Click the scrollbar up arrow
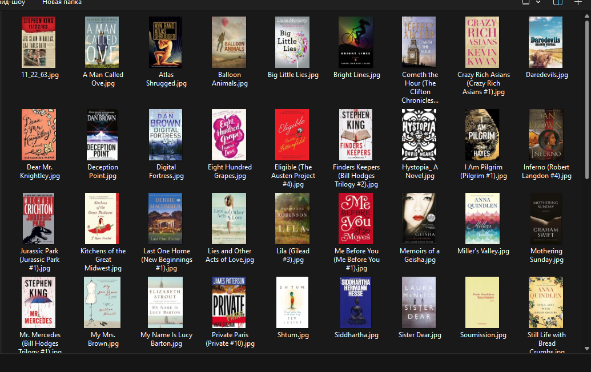This screenshot has height=372, width=591. click(x=587, y=16)
